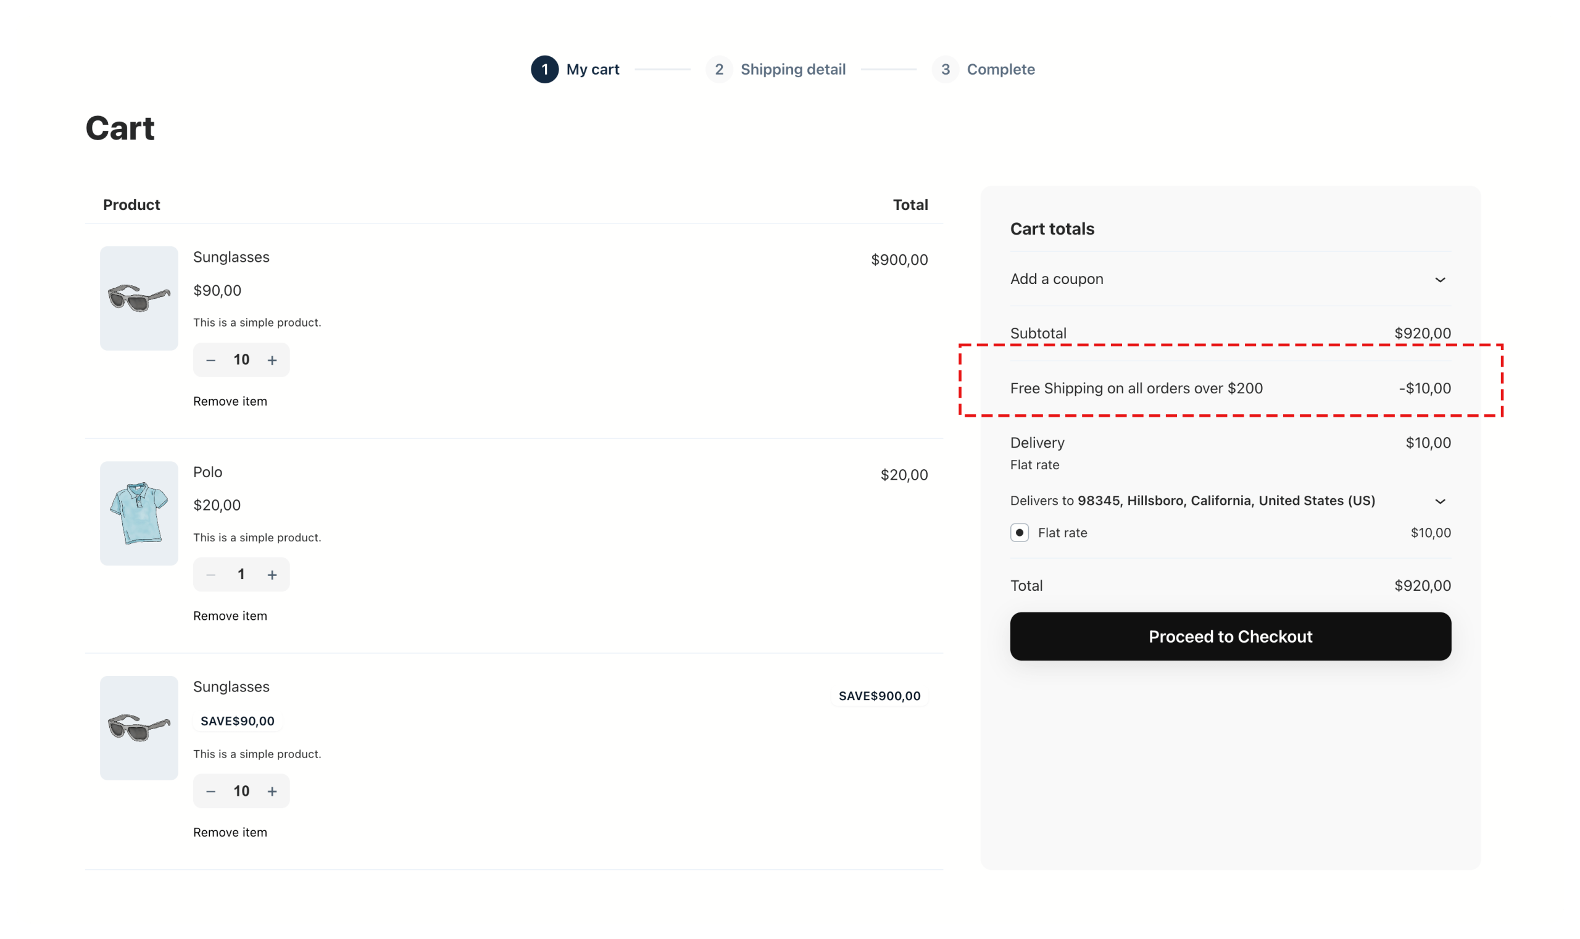The image size is (1580, 939).
Task: Click the $90,00 Sunglasses unit price
Action: [x=217, y=290]
